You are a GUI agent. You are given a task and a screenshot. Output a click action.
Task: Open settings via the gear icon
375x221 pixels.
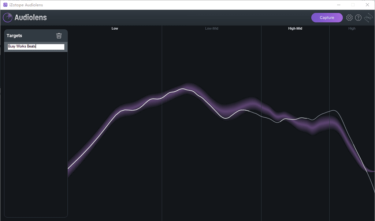click(349, 18)
